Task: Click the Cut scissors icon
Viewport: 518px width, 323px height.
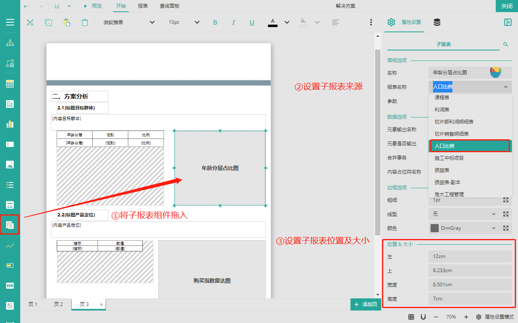Action: coord(30,22)
